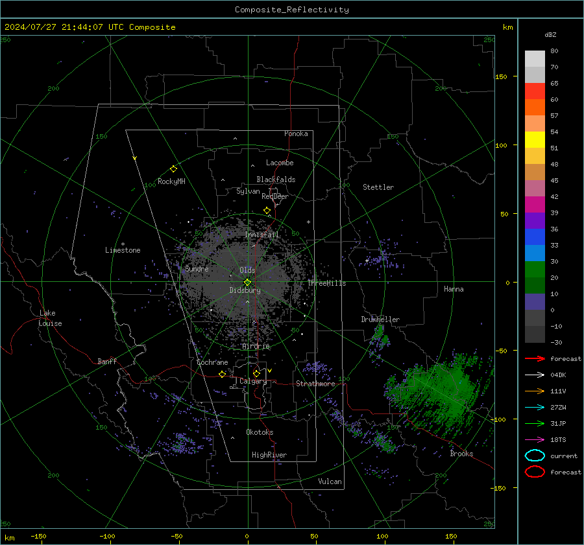Click the red 'forecast' ellipse legend icon

535,472
